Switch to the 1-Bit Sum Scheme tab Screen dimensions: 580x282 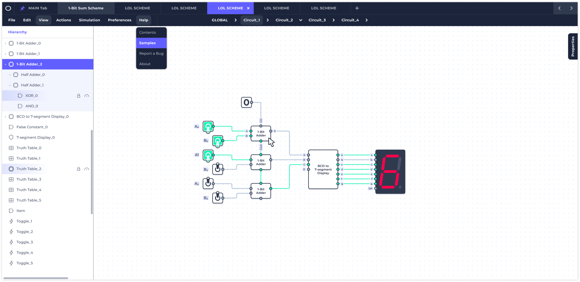tap(86, 8)
